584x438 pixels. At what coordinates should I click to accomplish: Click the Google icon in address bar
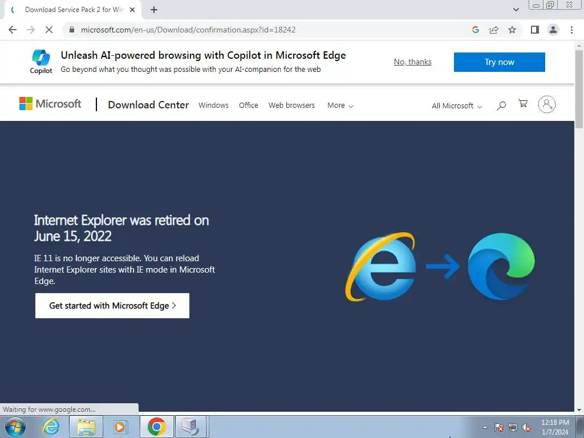475,30
